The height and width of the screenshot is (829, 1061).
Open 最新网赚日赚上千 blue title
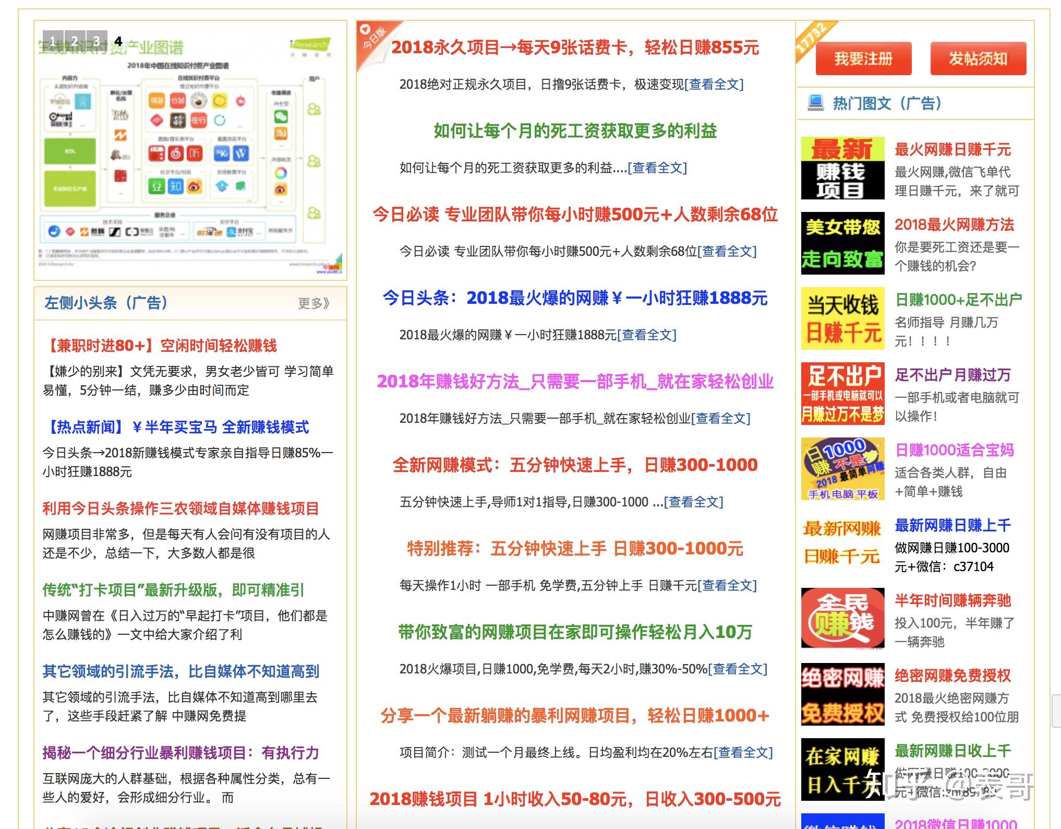(953, 526)
